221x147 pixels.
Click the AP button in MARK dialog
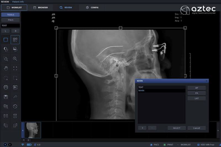click(x=197, y=88)
